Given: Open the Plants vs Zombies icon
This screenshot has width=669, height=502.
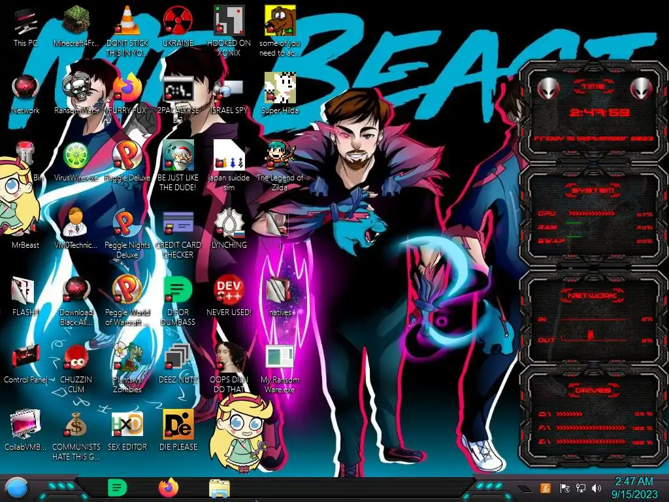Looking at the screenshot, I should (127, 357).
